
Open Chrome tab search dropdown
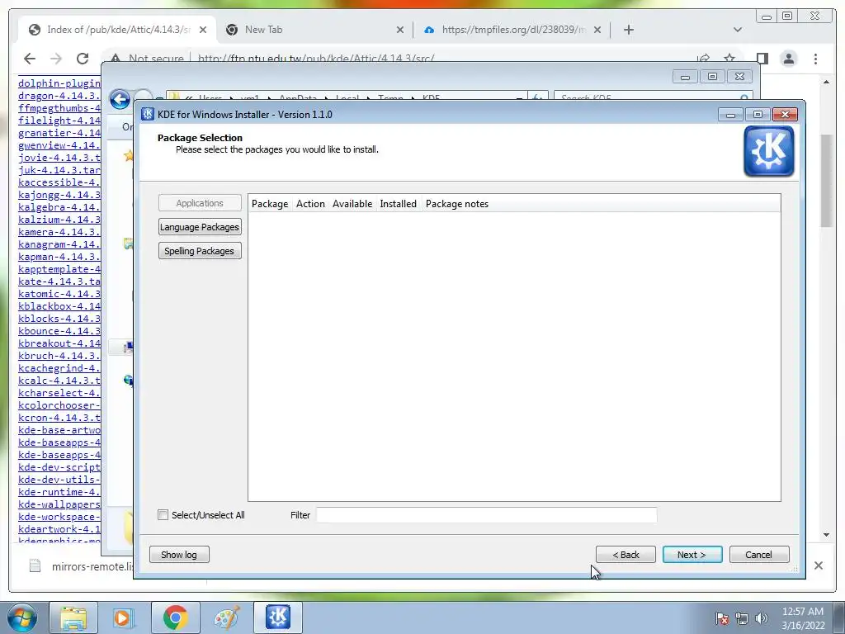pyautogui.click(x=738, y=30)
